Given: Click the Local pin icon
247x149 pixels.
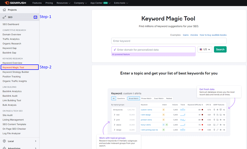Looking at the screenshot, I should 4,141.
